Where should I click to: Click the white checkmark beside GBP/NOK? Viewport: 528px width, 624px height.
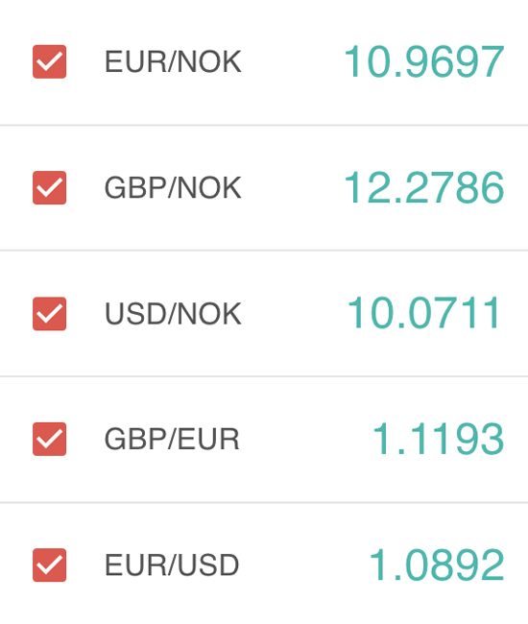49,187
